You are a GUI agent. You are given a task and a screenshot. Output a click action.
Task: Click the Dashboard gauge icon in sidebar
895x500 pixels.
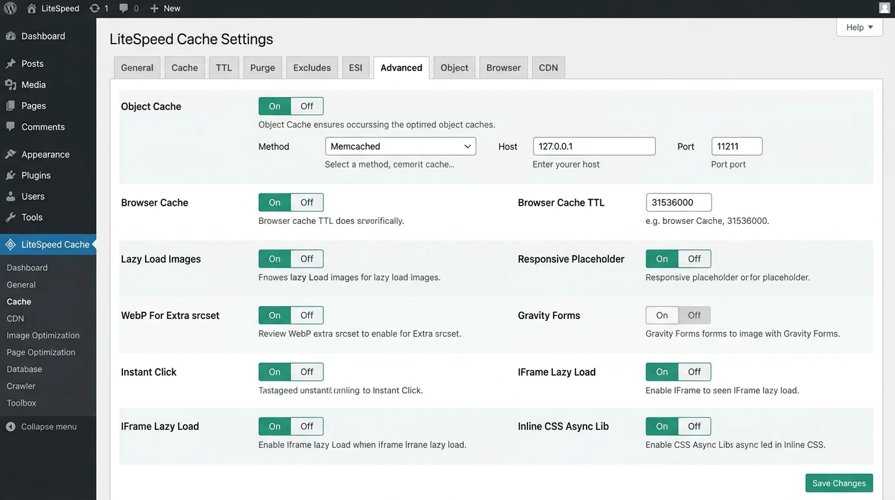click(x=10, y=36)
